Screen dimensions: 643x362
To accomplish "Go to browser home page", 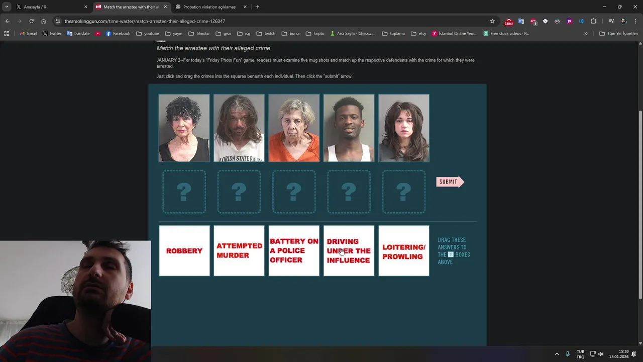I will 44,21.
